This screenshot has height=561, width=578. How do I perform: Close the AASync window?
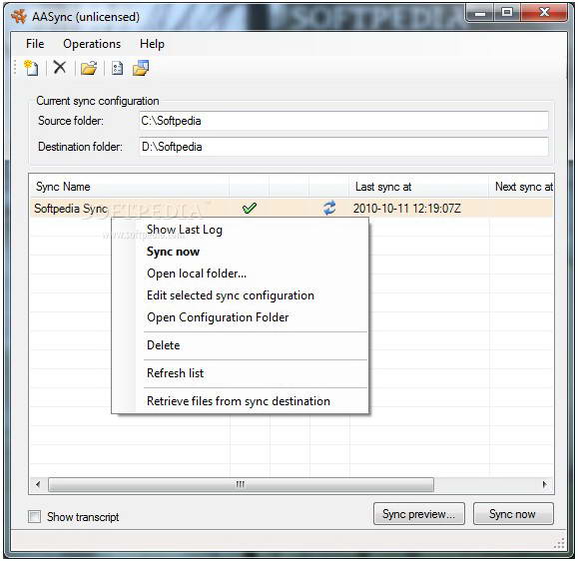pos(544,13)
